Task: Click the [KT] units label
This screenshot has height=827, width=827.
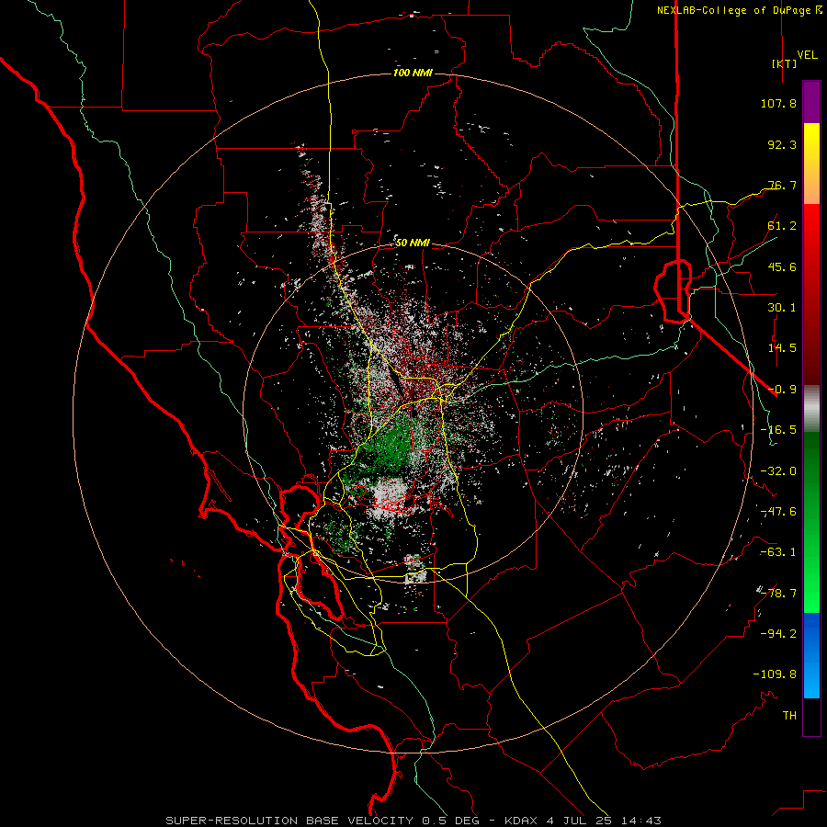Action: tap(784, 63)
